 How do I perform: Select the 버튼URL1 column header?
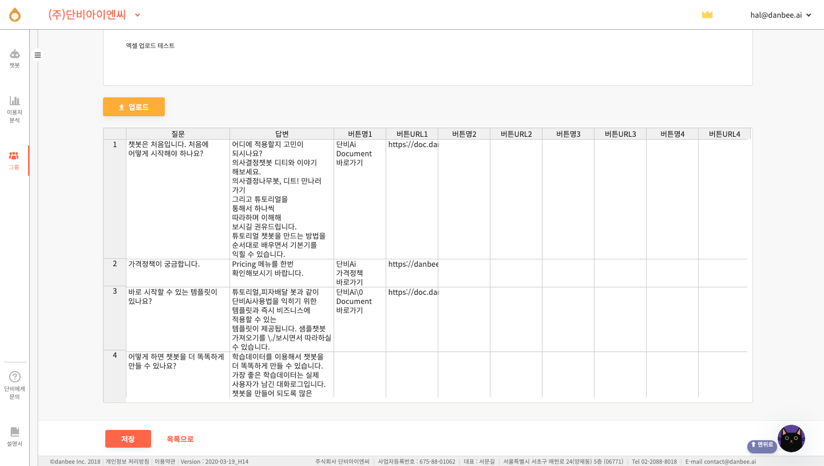[x=412, y=134]
